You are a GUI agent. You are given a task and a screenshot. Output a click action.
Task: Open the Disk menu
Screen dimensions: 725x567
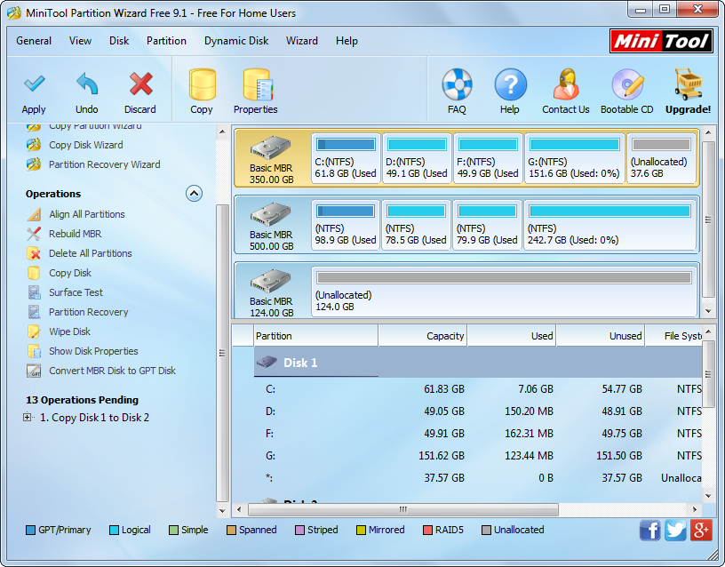click(119, 41)
